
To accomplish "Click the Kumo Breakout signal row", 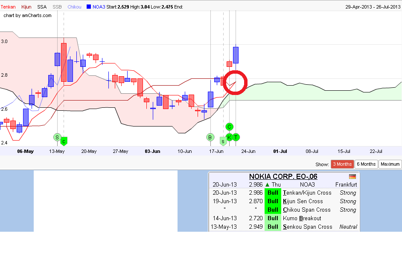I will pyautogui.click(x=284, y=219).
